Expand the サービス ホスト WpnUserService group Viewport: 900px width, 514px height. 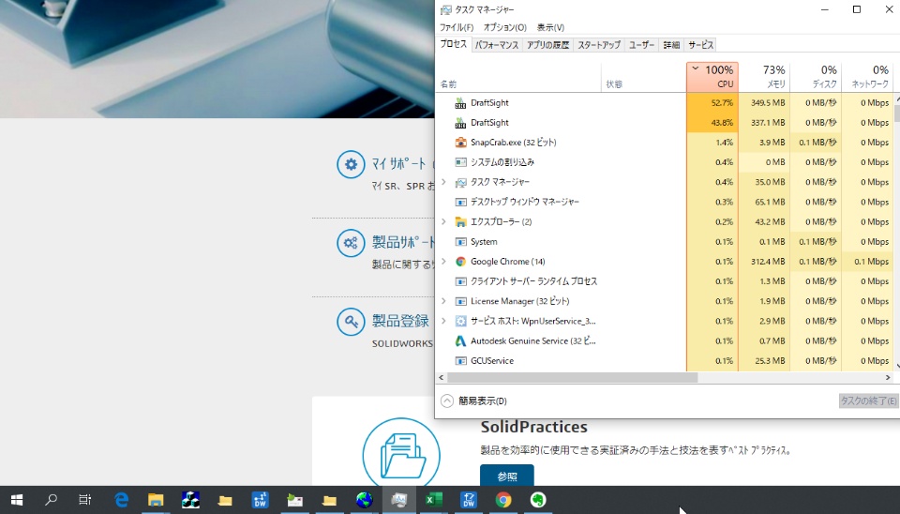tap(443, 321)
